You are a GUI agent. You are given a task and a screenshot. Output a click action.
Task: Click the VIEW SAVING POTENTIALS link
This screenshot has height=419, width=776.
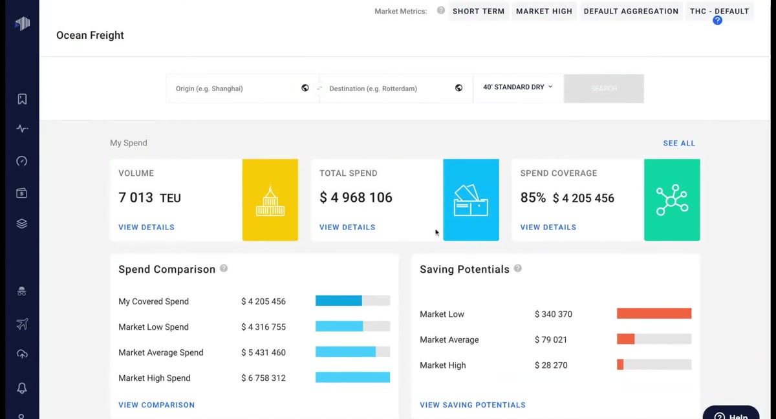click(x=473, y=405)
